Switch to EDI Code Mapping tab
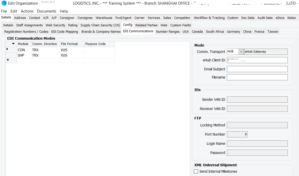Viewport: 299px width, 176px height. (65, 31)
